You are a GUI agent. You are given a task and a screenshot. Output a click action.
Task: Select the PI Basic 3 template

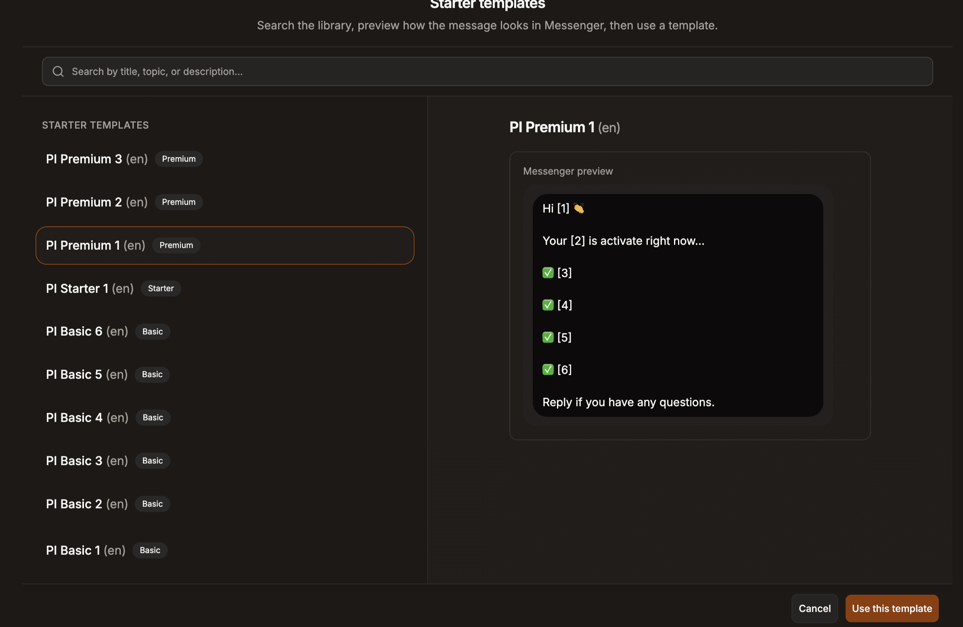[x=225, y=461]
